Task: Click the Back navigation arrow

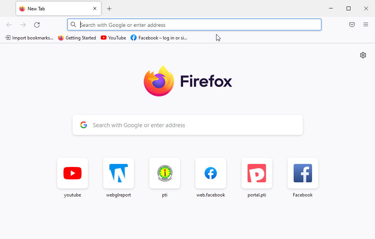Action: pyautogui.click(x=9, y=25)
